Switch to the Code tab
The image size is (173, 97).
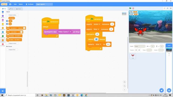[4, 9]
